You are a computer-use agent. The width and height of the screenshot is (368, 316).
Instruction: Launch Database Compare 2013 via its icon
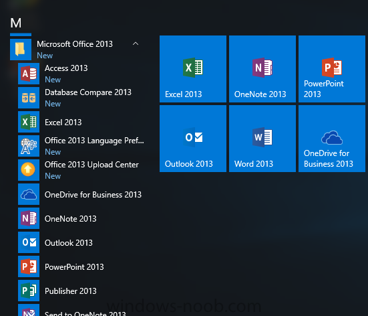pyautogui.click(x=29, y=98)
